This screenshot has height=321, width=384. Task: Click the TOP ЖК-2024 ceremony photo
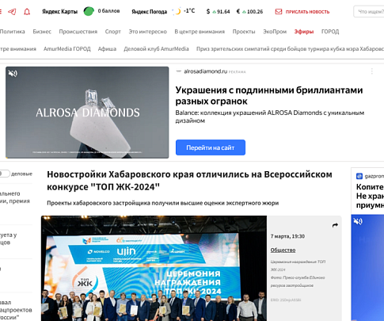coord(154,268)
